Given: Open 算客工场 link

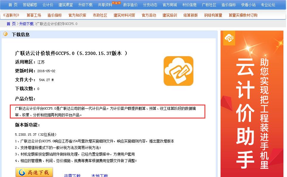Looking at the screenshot, I should click(x=34, y=15).
